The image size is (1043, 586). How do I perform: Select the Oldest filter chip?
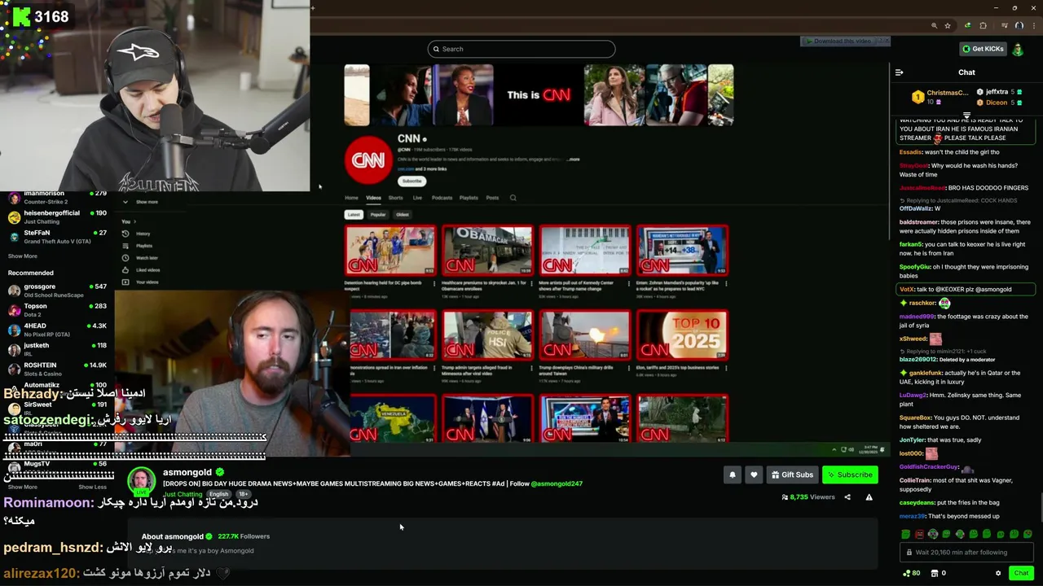403,215
